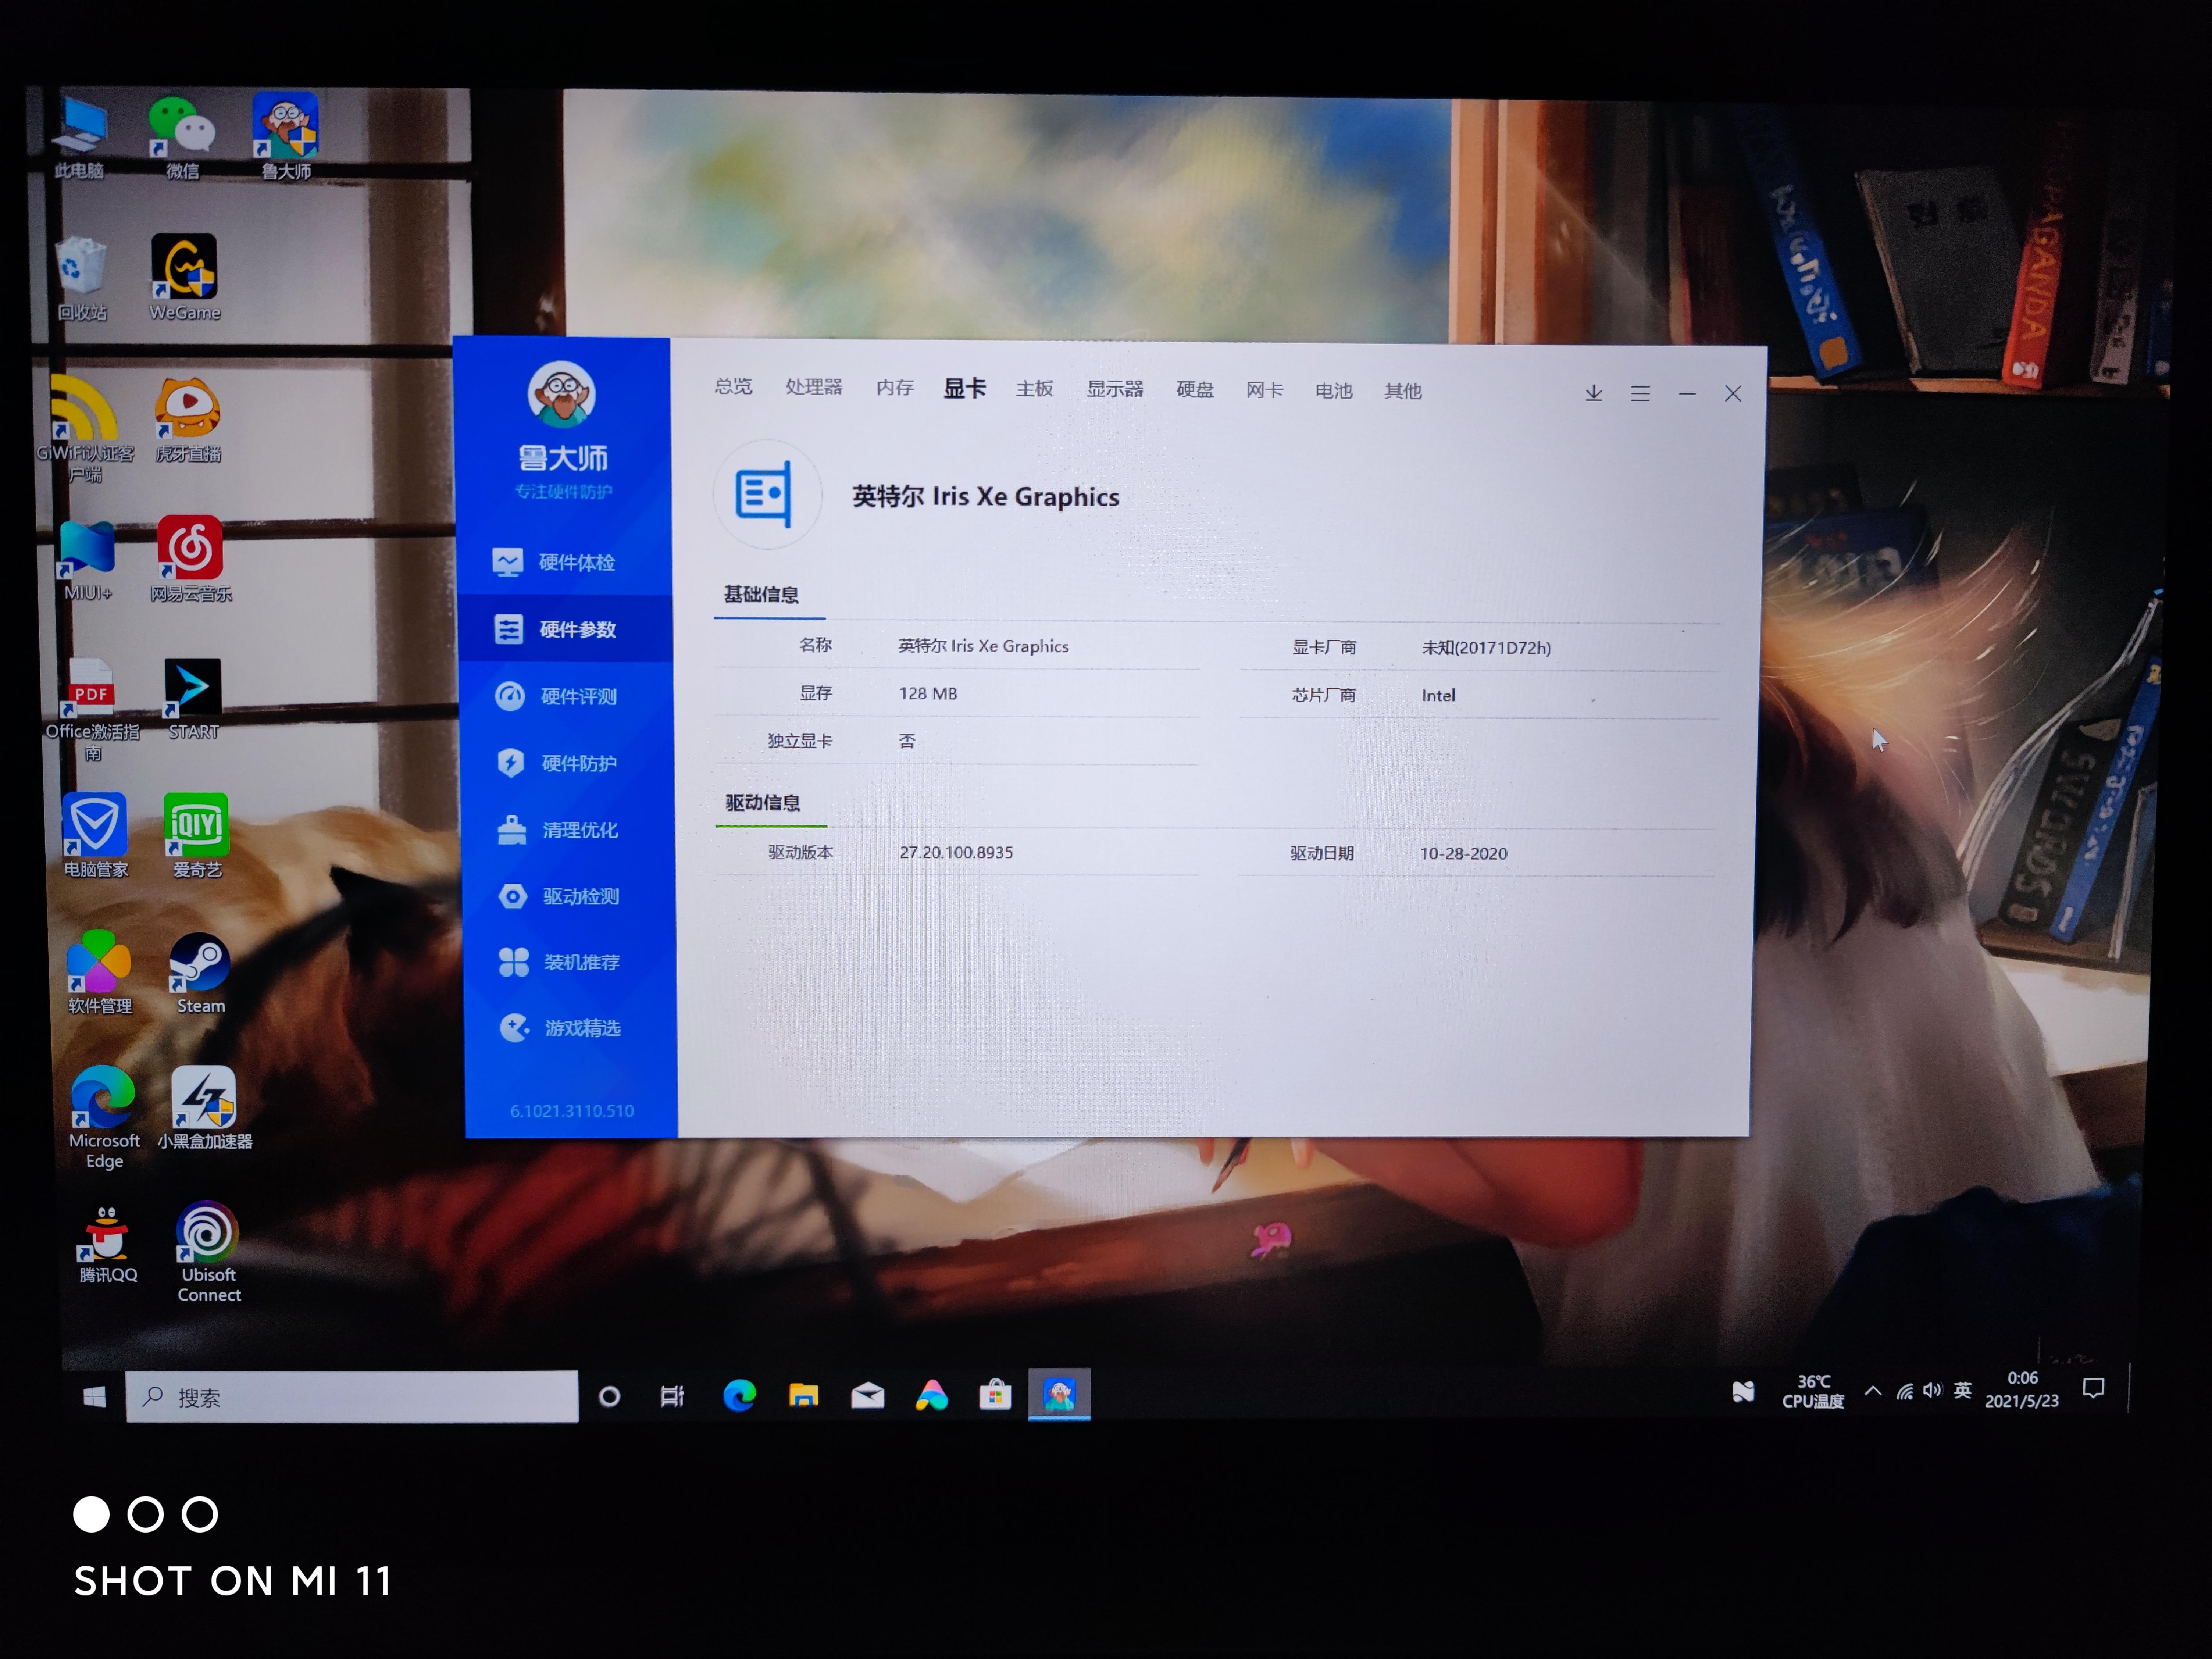Click the taskbar 搜索 box

click(352, 1397)
